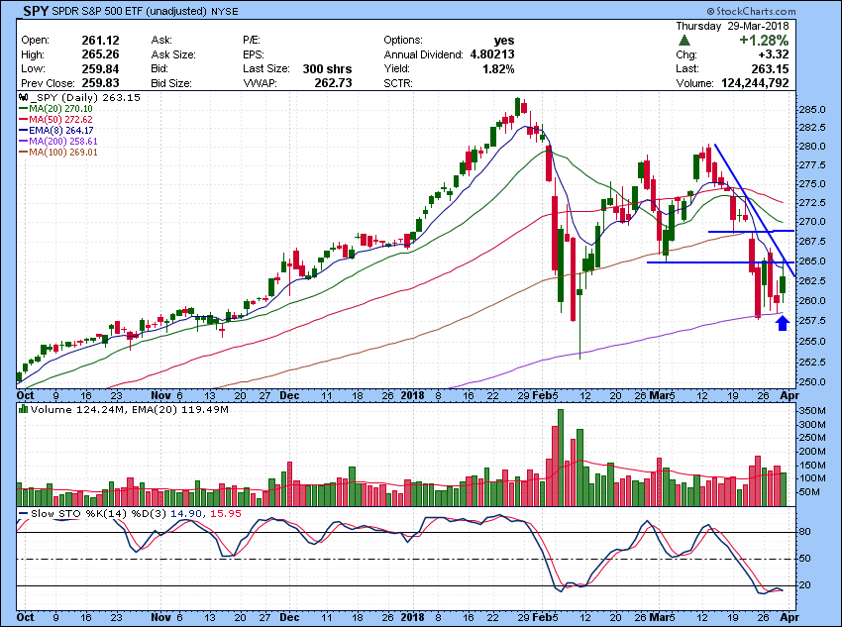
Task: Select the Yield value 1.82%
Action: [498, 69]
